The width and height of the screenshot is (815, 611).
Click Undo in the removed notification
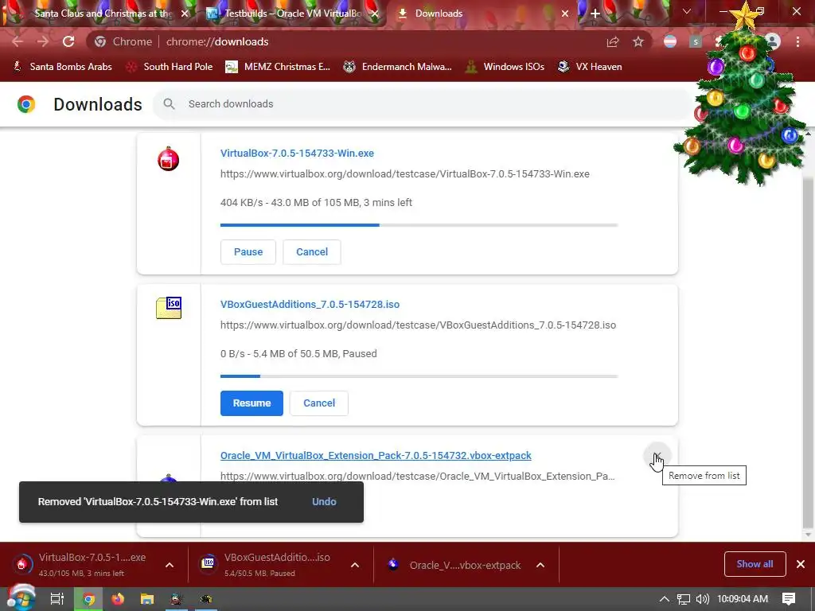click(324, 502)
